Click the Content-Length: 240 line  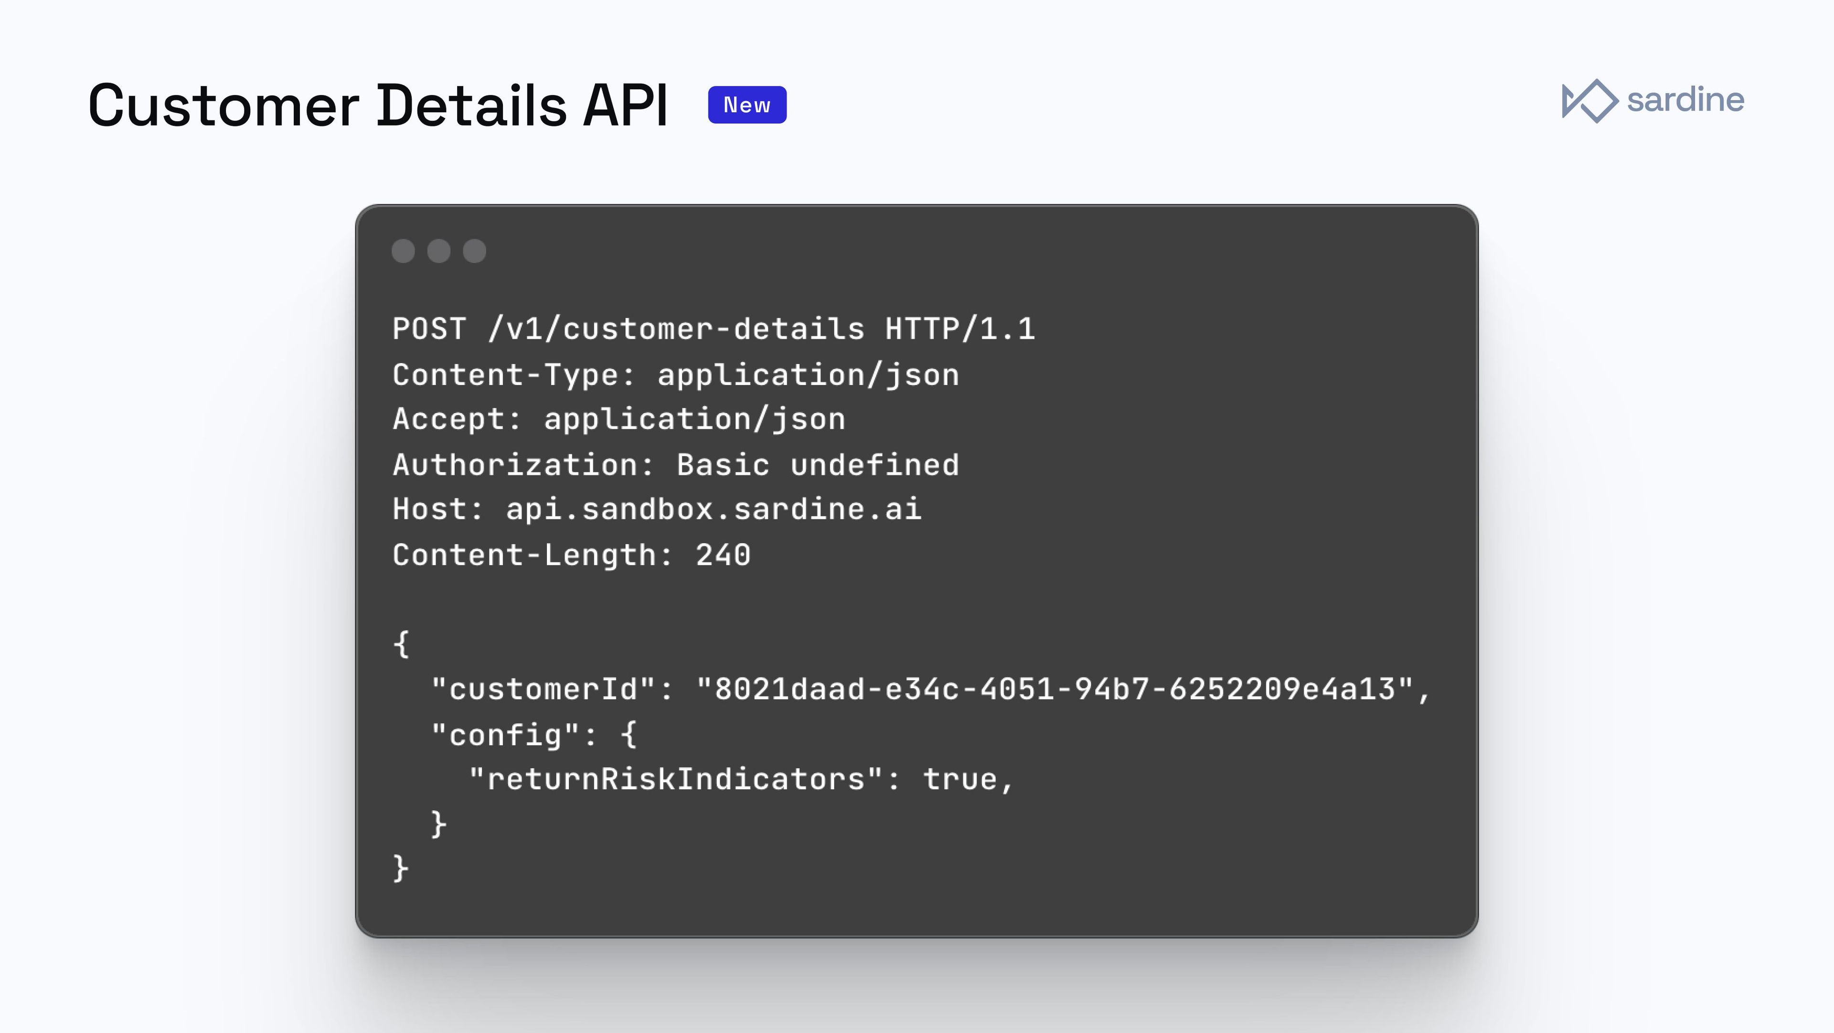coord(572,555)
